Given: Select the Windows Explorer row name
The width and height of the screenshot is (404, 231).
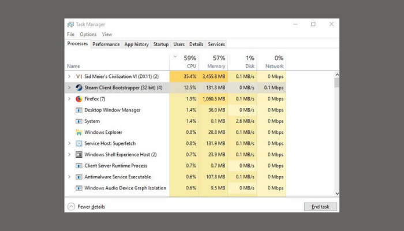Looking at the screenshot, I should pyautogui.click(x=103, y=132).
